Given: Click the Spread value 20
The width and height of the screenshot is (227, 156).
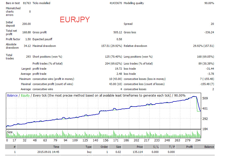Looking at the screenshot, I should [212, 24].
